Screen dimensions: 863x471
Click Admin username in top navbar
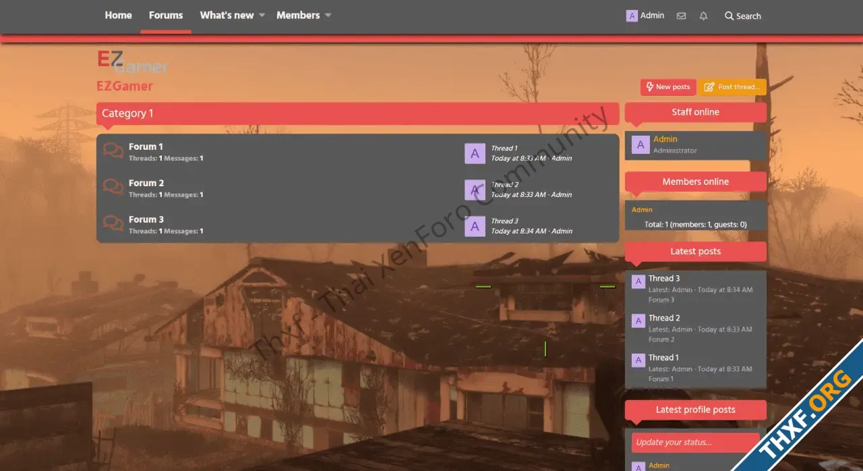pos(652,16)
